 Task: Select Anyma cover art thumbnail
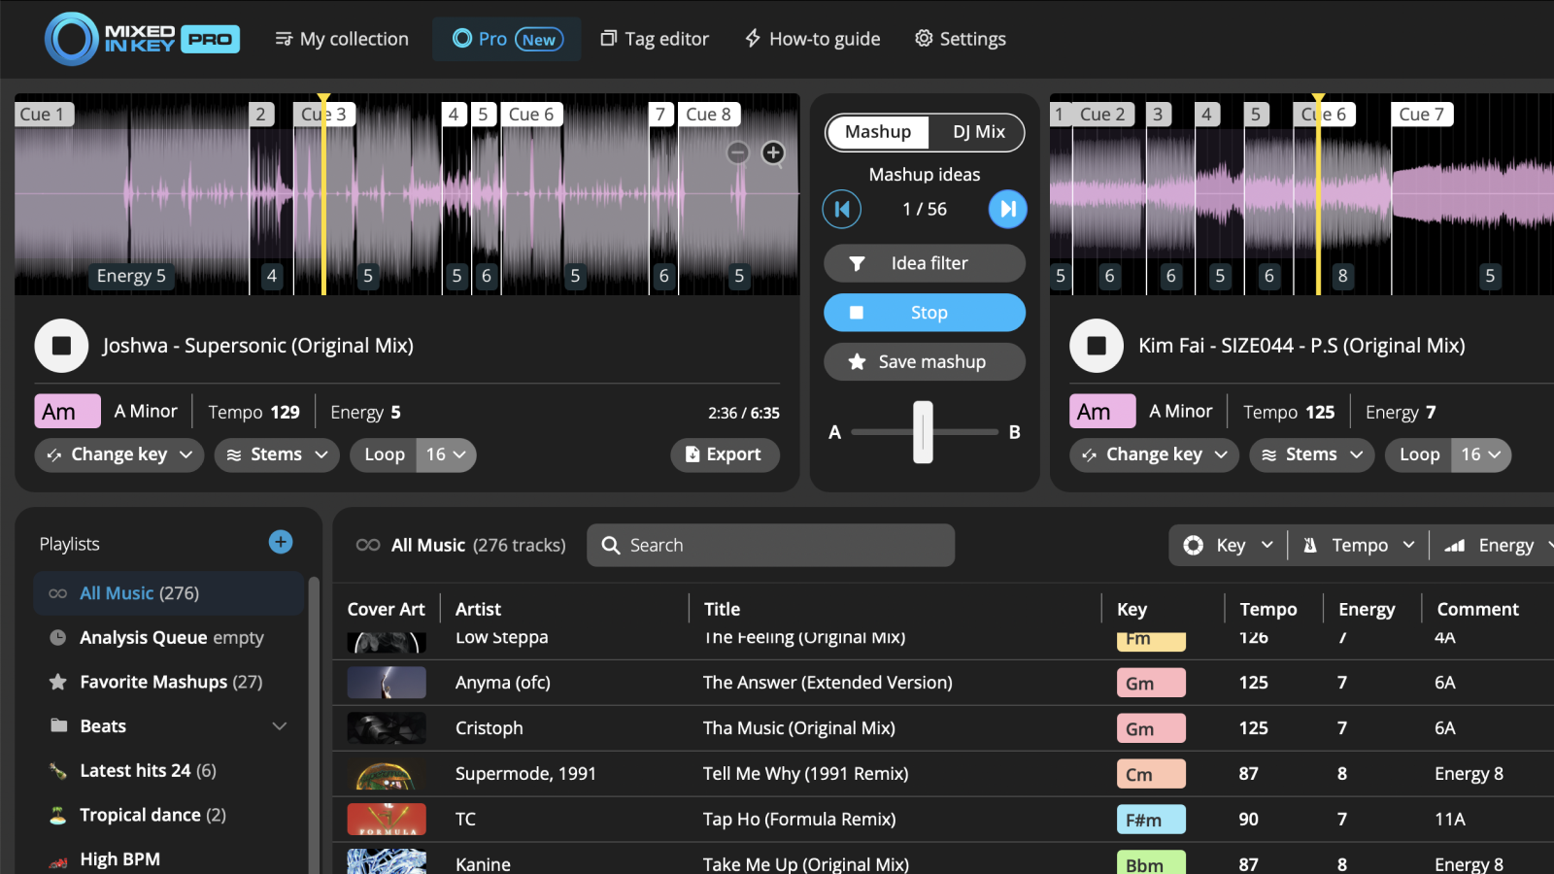click(387, 683)
